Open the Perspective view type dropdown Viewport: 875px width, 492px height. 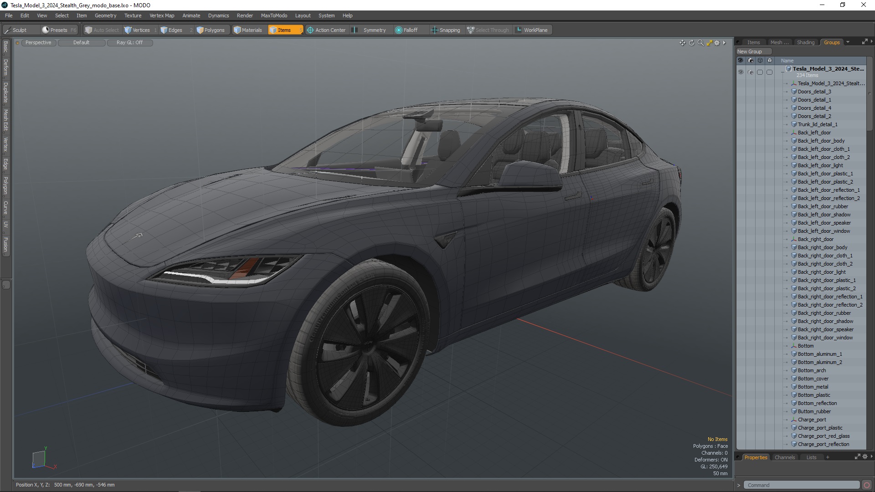click(38, 42)
